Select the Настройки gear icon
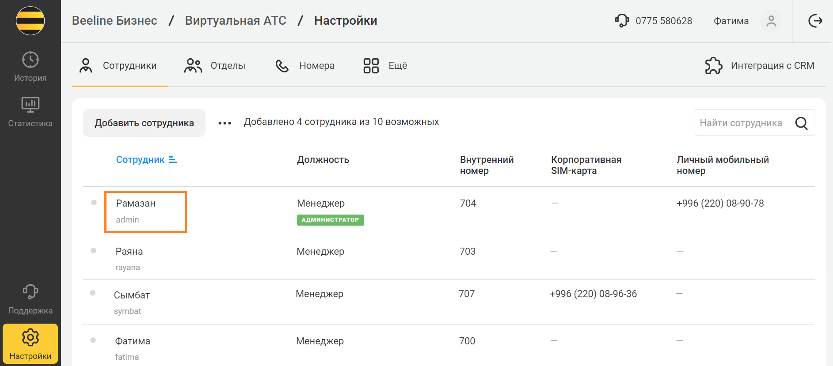Image resolution: width=833 pixels, height=366 pixels. pyautogui.click(x=30, y=337)
